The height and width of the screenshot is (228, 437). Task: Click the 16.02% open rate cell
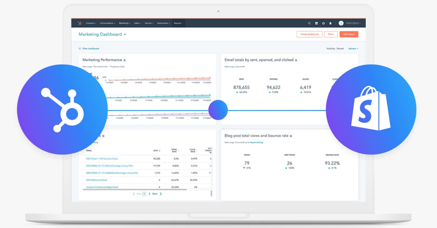[175, 173]
